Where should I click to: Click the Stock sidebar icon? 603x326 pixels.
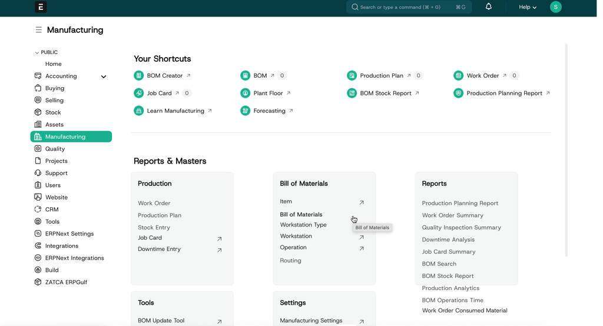(38, 112)
